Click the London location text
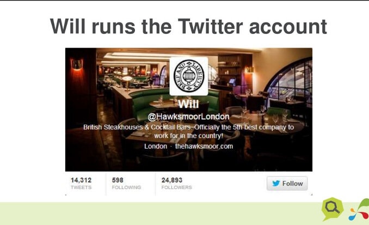This screenshot has width=369, height=225. (x=156, y=147)
